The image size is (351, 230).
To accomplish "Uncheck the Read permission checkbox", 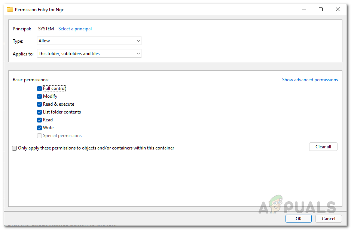I will (39, 120).
